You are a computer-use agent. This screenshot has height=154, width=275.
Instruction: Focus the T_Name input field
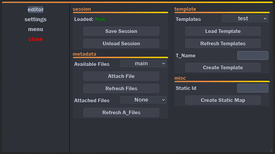click(252, 55)
